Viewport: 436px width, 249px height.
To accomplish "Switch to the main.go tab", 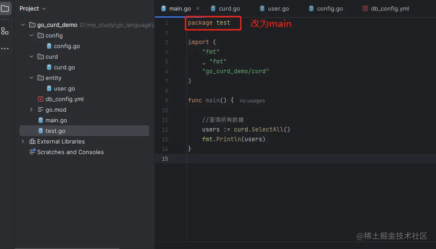I will [180, 8].
